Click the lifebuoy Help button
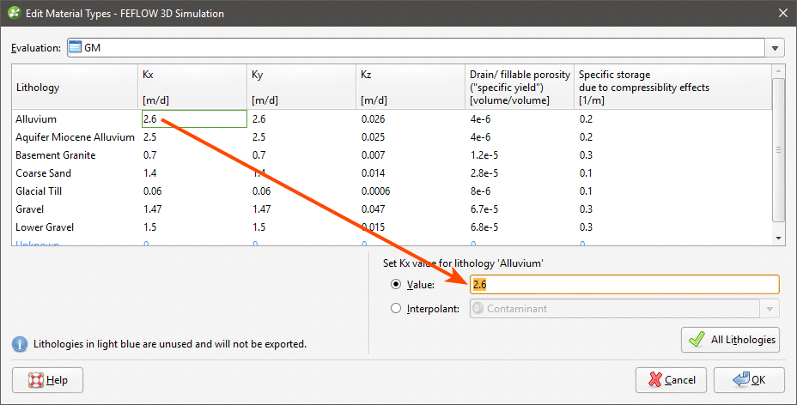This screenshot has width=797, height=405. point(48,379)
